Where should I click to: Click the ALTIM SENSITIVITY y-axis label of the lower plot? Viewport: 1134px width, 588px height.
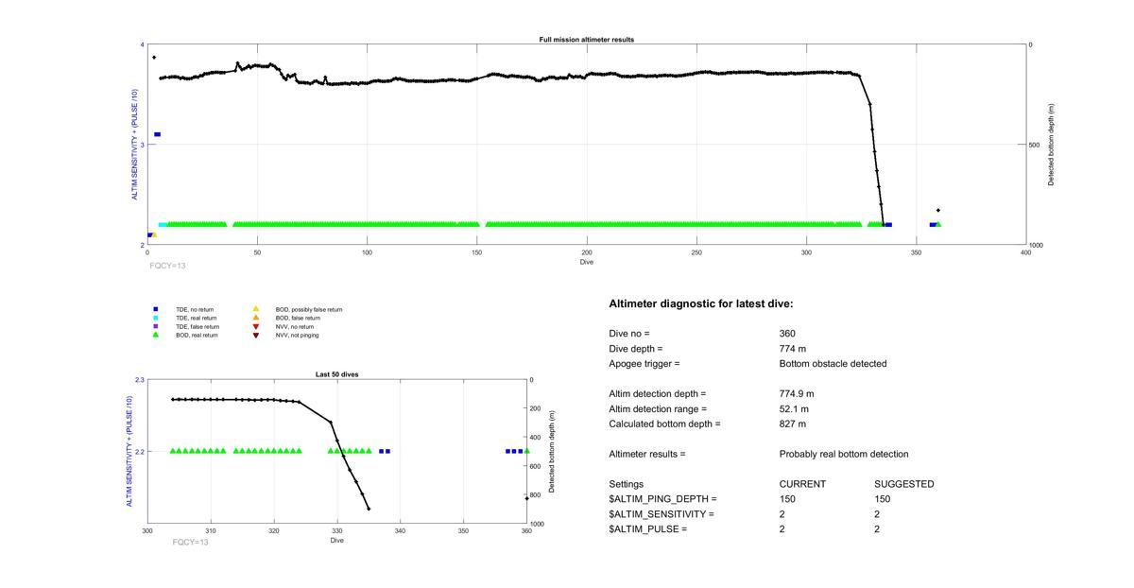130,450
